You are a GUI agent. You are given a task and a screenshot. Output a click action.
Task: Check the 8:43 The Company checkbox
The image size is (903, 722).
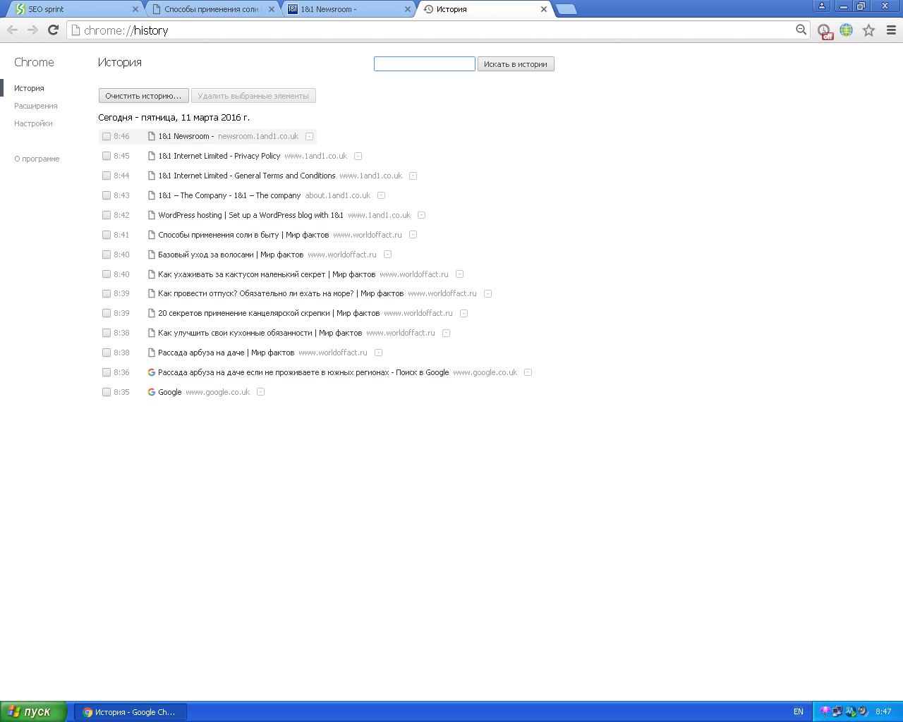[x=107, y=195]
